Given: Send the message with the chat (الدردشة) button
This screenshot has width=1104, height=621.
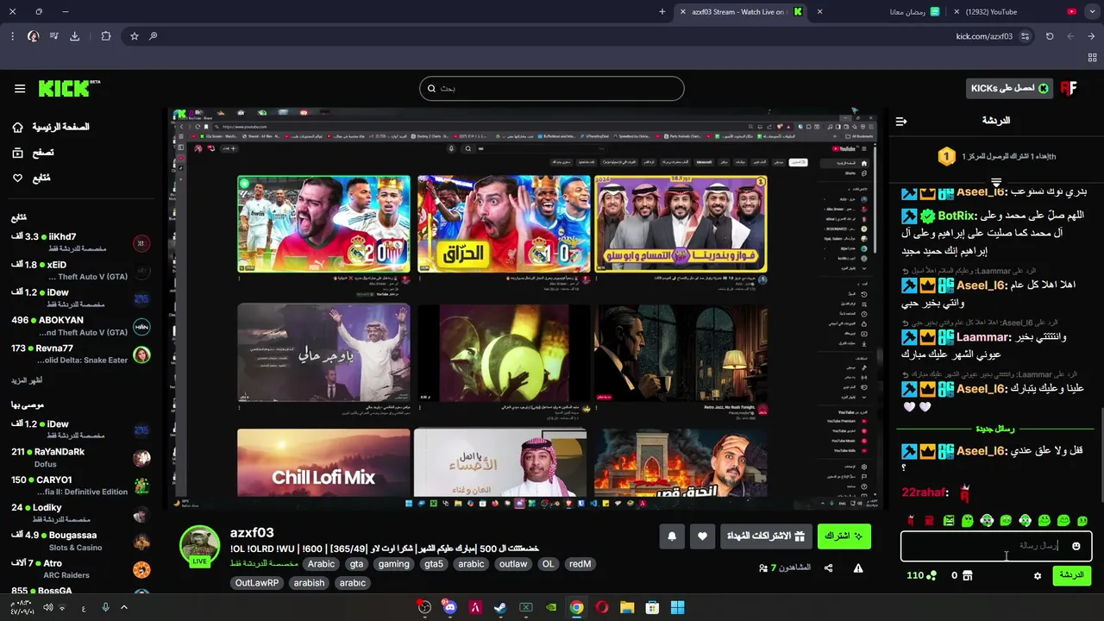Looking at the screenshot, I should [x=1071, y=575].
